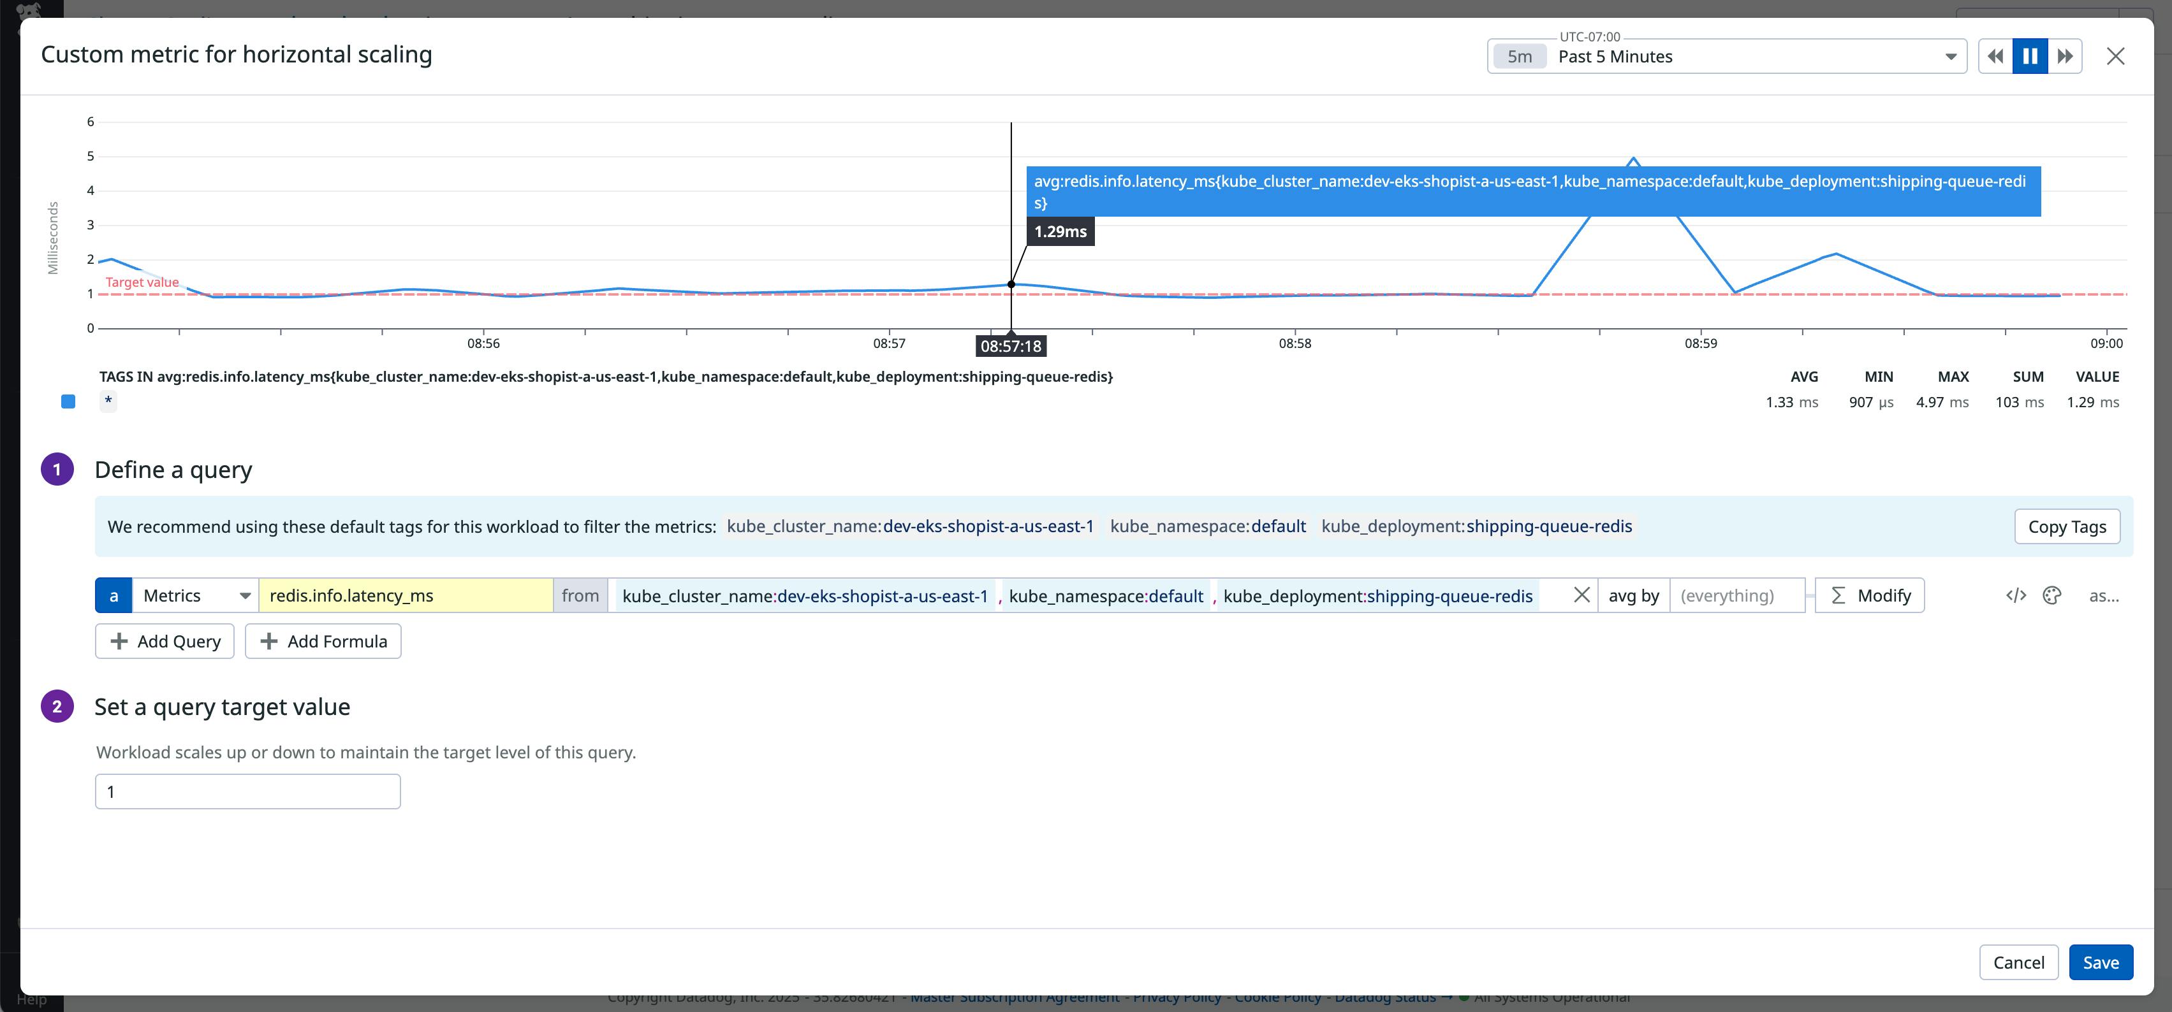Click the query target value input showing 1
The width and height of the screenshot is (2172, 1012).
(247, 790)
